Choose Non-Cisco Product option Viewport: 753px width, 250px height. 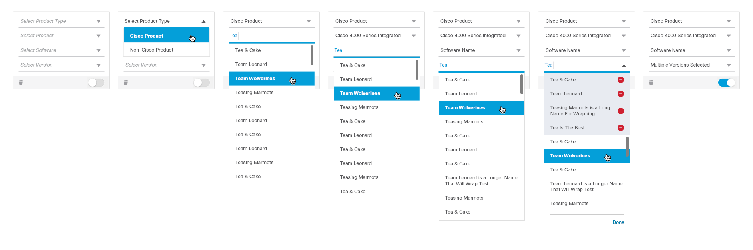point(152,50)
